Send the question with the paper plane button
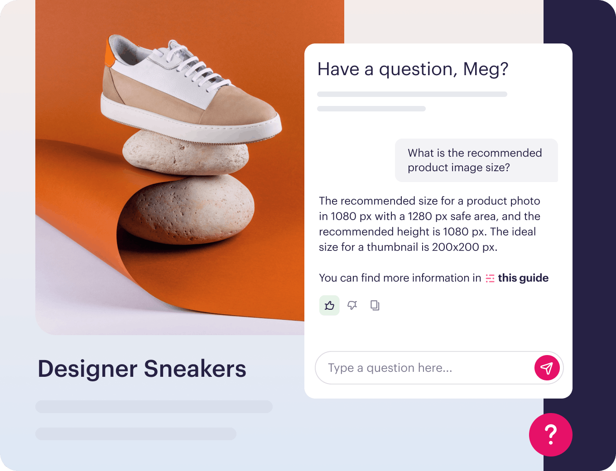Screen dimensions: 616x471 (x=547, y=368)
